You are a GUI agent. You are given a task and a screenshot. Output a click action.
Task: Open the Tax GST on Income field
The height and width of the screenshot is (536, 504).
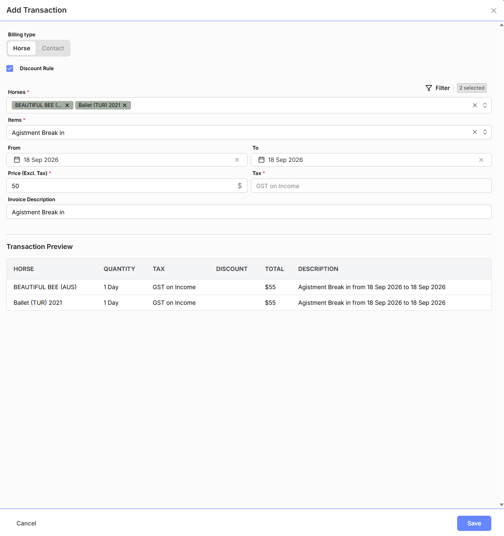371,186
